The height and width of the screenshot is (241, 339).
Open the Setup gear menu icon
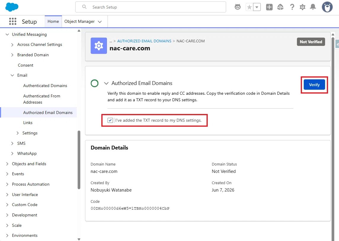click(x=303, y=7)
